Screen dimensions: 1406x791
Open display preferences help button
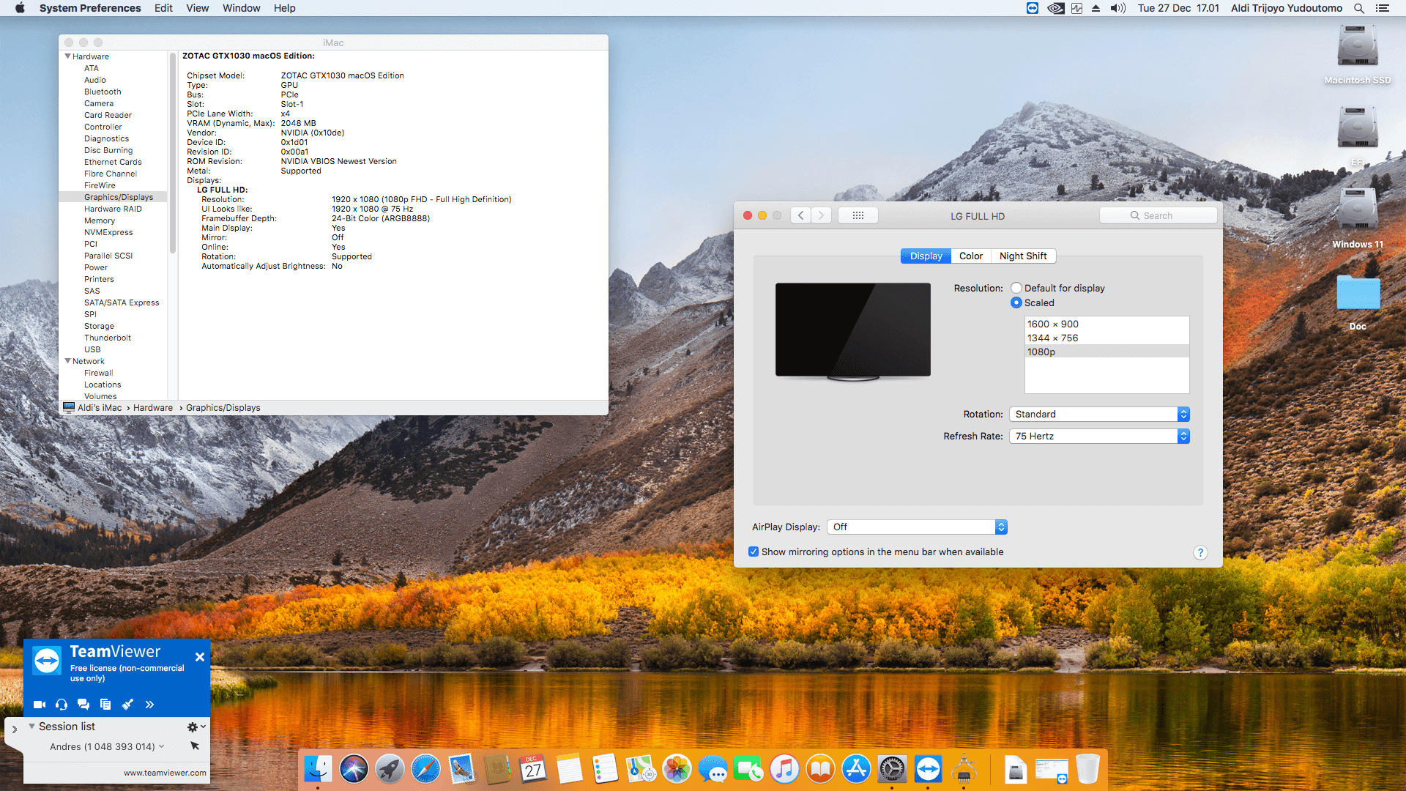tap(1200, 552)
